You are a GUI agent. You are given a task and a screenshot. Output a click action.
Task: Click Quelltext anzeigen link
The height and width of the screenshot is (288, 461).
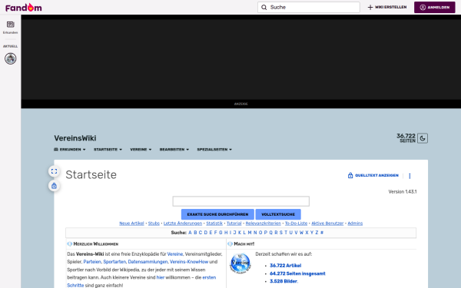pos(373,175)
